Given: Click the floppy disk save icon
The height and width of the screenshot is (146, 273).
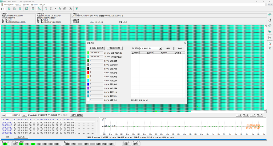Looking at the screenshot, I should 33,9.
